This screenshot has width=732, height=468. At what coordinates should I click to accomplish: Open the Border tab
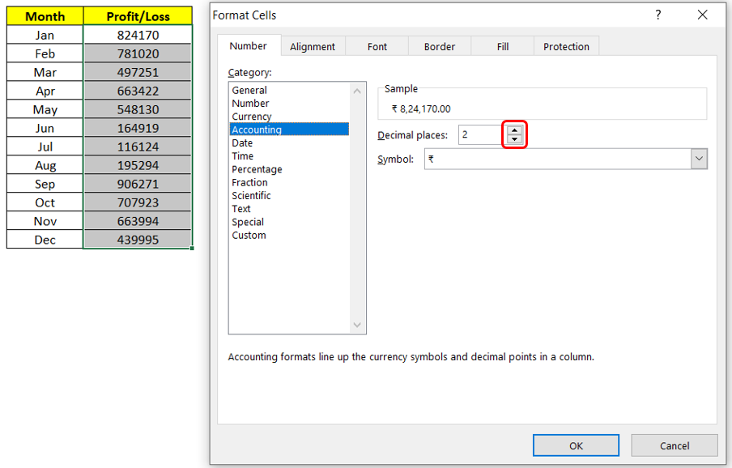click(439, 46)
